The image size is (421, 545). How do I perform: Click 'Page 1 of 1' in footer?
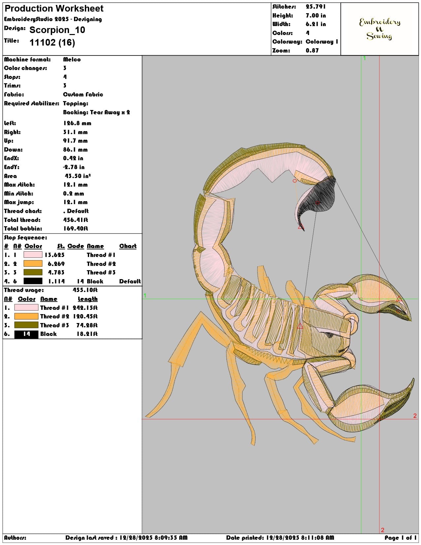[400, 538]
